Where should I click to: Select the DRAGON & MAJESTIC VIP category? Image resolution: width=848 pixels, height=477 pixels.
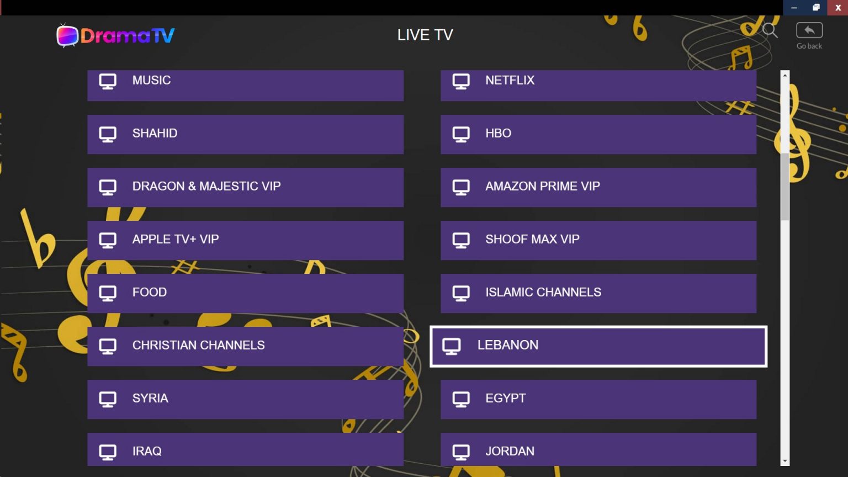click(x=245, y=187)
